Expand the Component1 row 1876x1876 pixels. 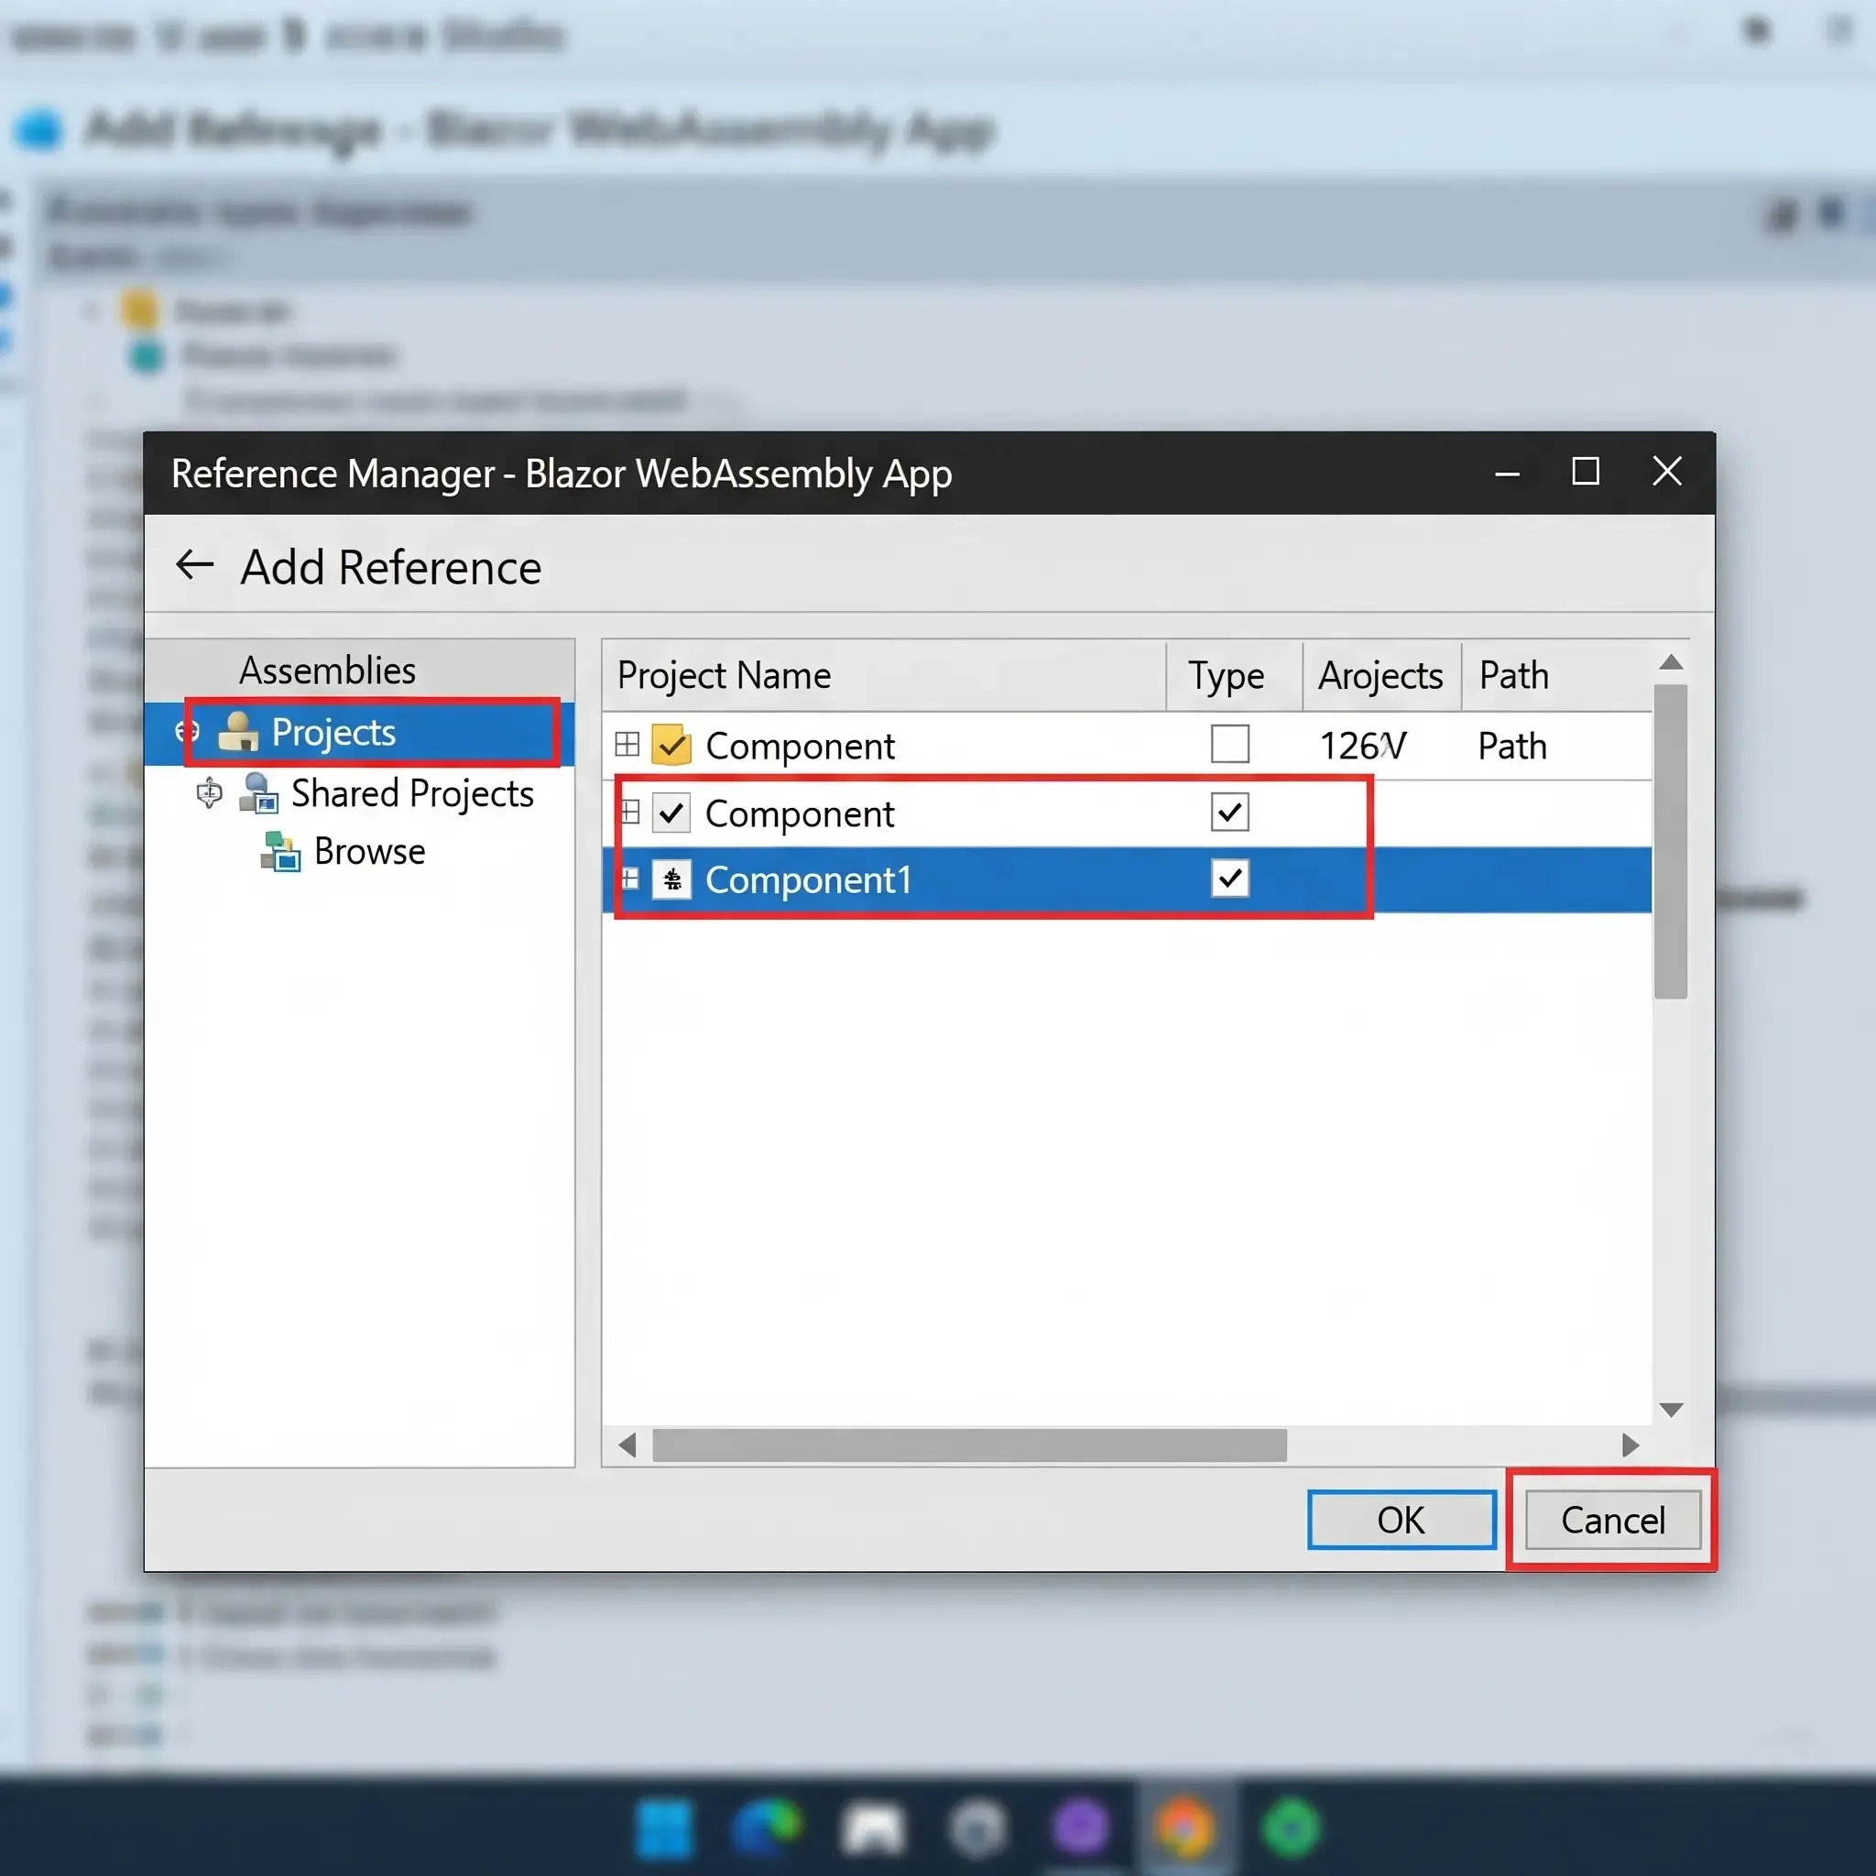click(x=629, y=878)
